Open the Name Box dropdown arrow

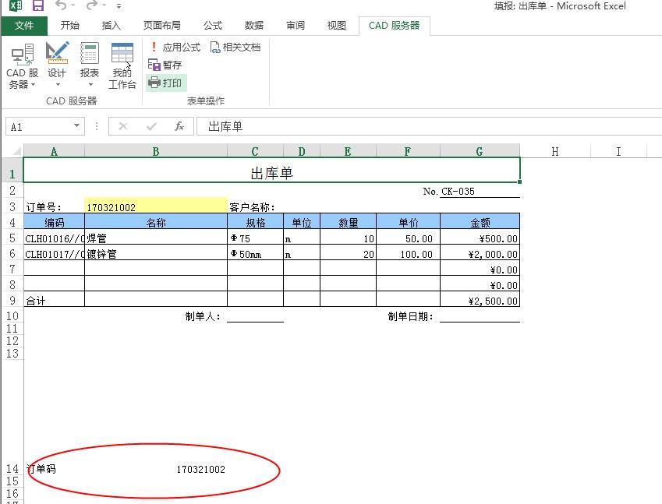[76, 126]
